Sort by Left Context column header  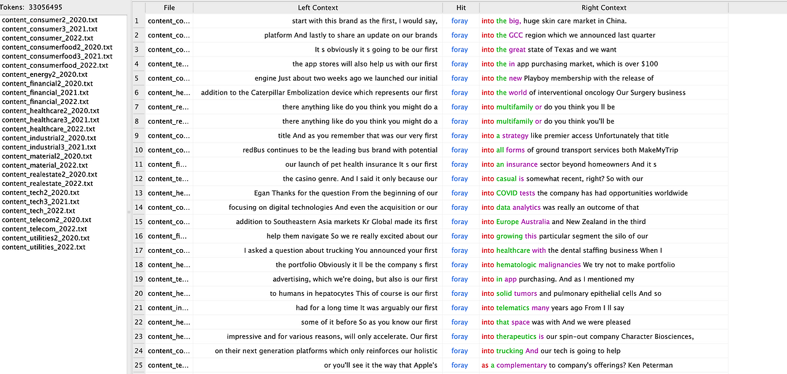(x=318, y=7)
